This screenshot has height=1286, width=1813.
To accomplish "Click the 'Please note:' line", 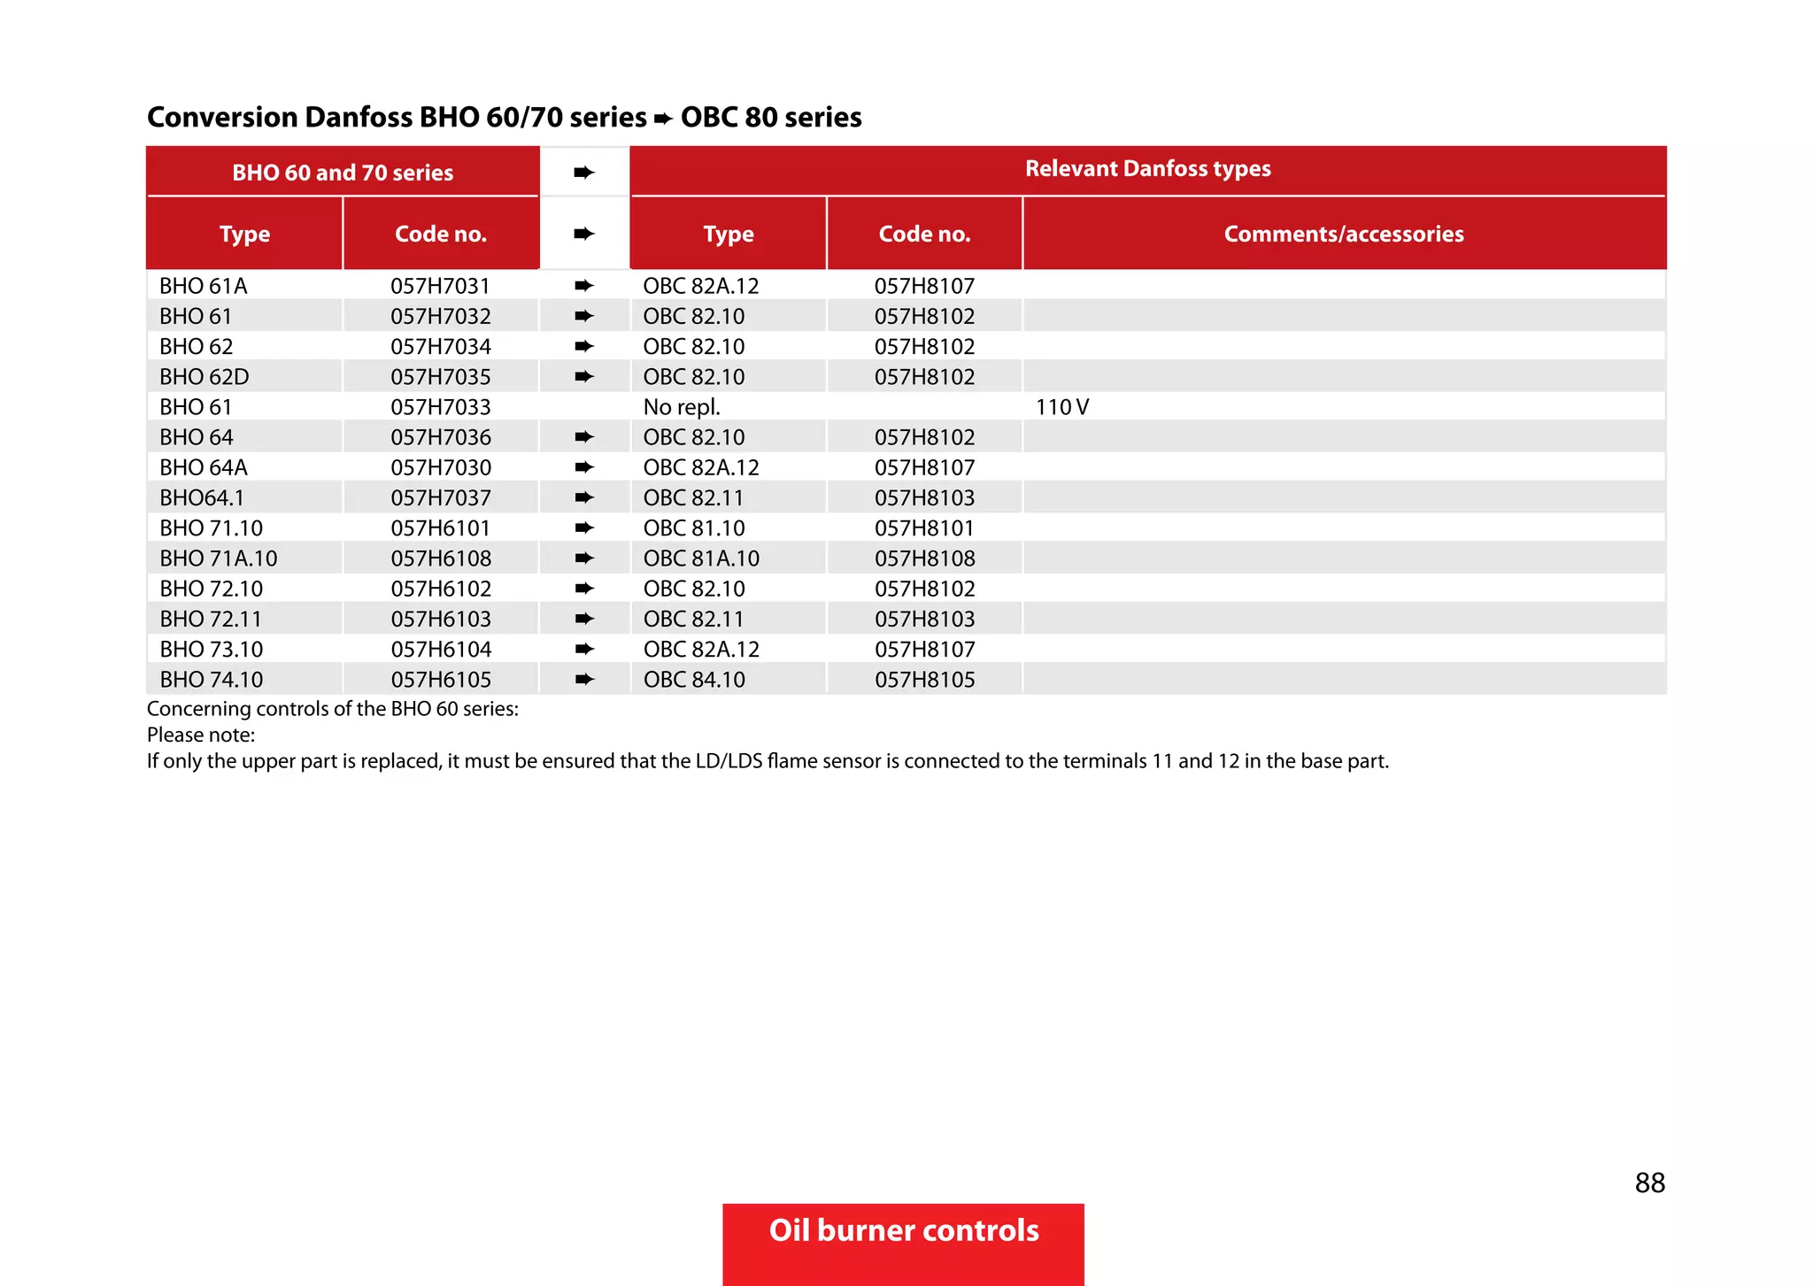I will click(x=201, y=735).
